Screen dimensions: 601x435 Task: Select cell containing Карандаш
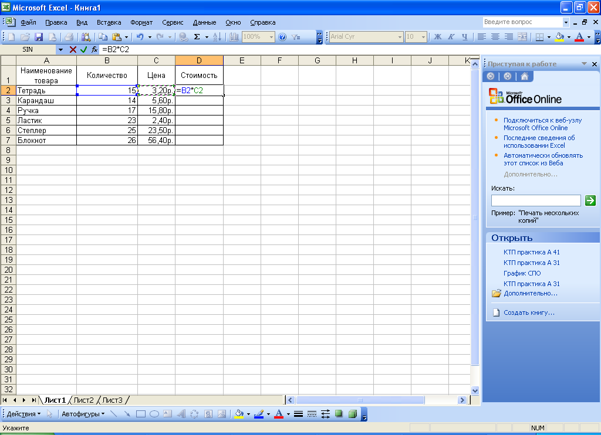coord(46,100)
